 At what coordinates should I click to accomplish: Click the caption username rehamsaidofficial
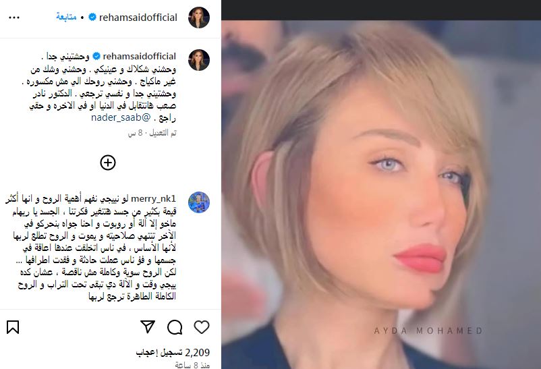[x=140, y=56]
